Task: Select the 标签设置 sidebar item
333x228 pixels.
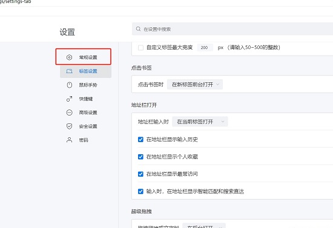Action: [85, 71]
